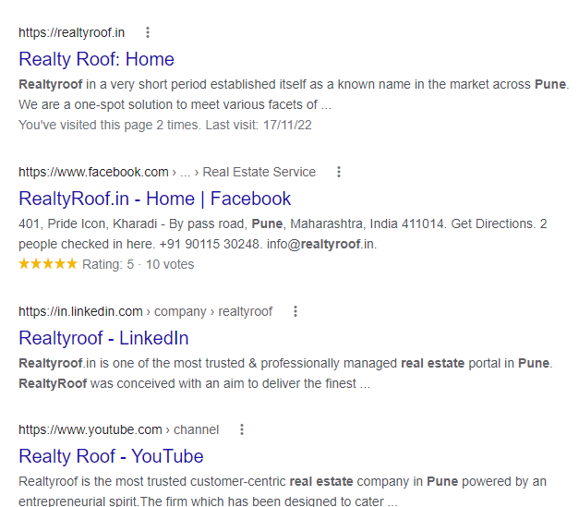Open the 'Realtyroof - LinkedIn' result

[103, 338]
